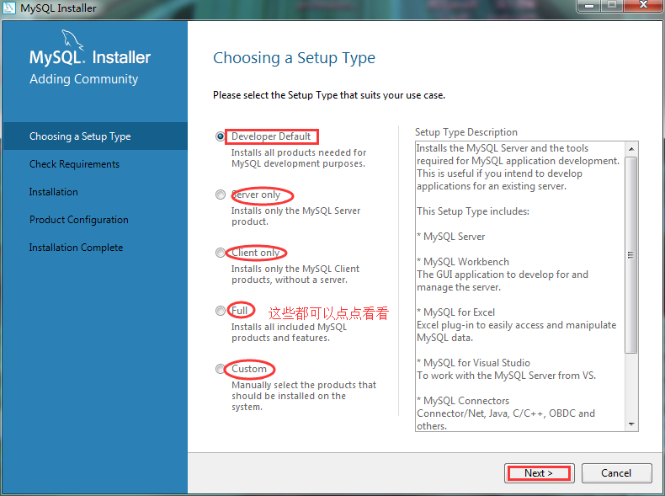Select Installation Complete step in sidebar
The height and width of the screenshot is (496, 665).
click(76, 248)
